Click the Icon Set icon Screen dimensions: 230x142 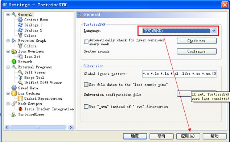(20, 57)
